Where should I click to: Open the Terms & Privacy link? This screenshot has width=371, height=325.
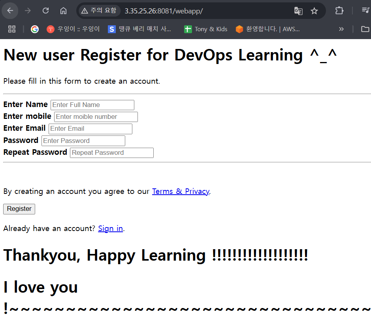pyautogui.click(x=181, y=192)
